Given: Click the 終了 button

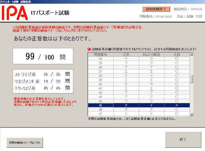Looking at the screenshot, I should point(183,139).
